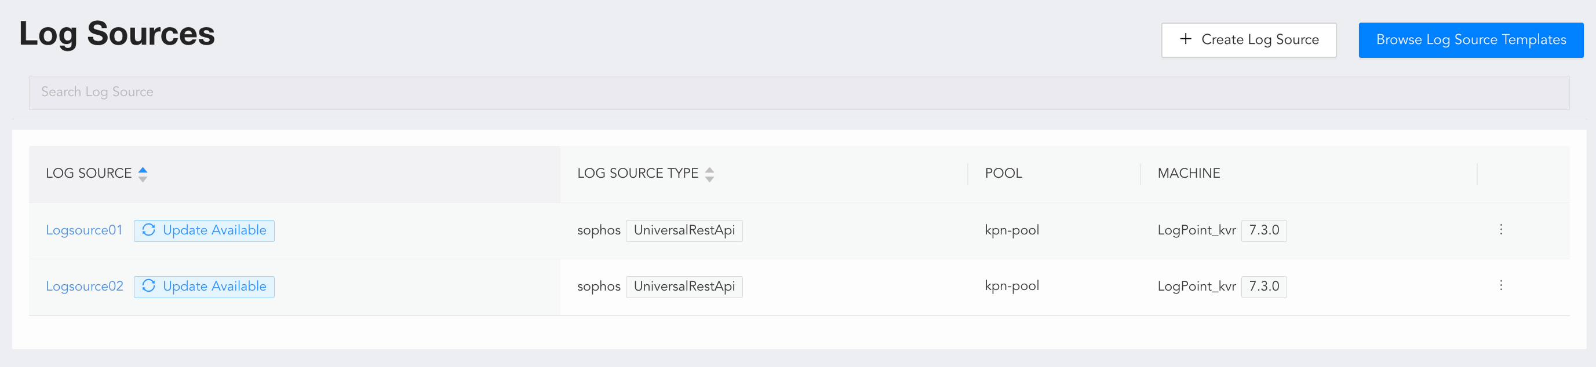Viewport: 1596px width, 367px height.
Task: Click the MACHINE column header
Action: (x=1189, y=173)
